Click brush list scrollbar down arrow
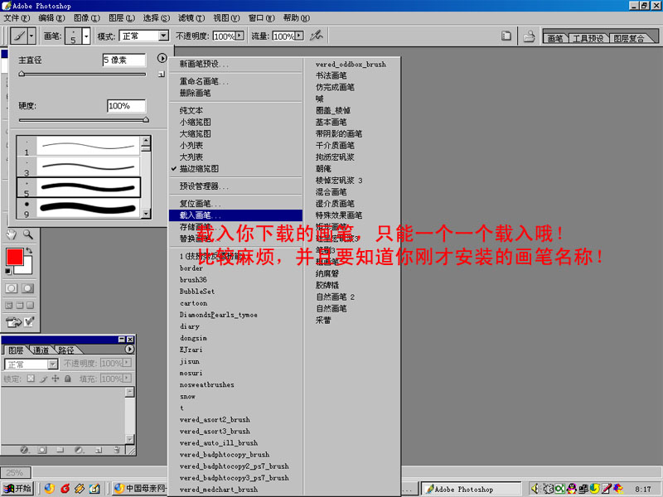The width and height of the screenshot is (663, 497). point(146,214)
